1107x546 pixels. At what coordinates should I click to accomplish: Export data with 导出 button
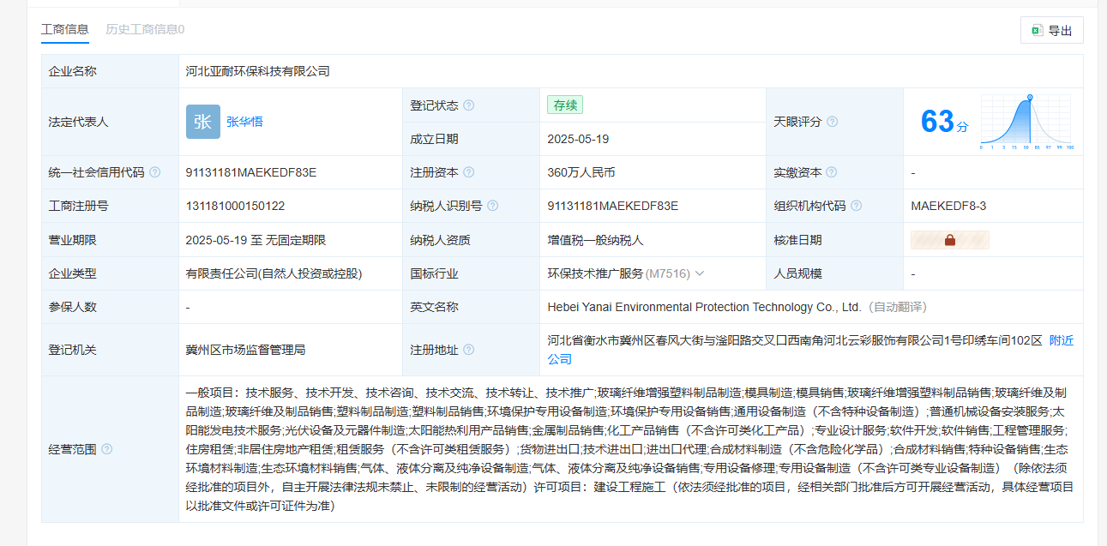point(1051,30)
